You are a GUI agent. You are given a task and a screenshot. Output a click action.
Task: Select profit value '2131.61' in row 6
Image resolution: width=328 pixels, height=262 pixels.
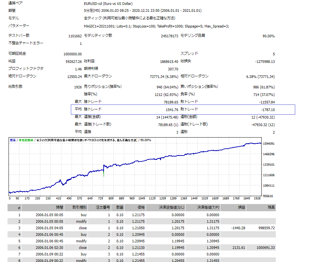(x=239, y=248)
